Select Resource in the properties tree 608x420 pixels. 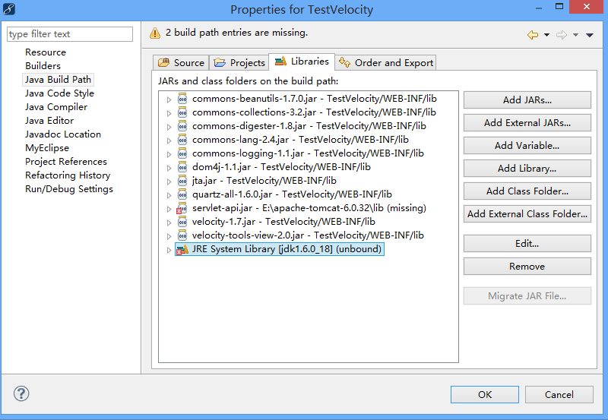(x=46, y=52)
